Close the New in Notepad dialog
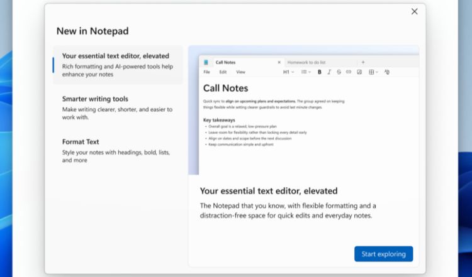472x277 pixels. point(414,11)
